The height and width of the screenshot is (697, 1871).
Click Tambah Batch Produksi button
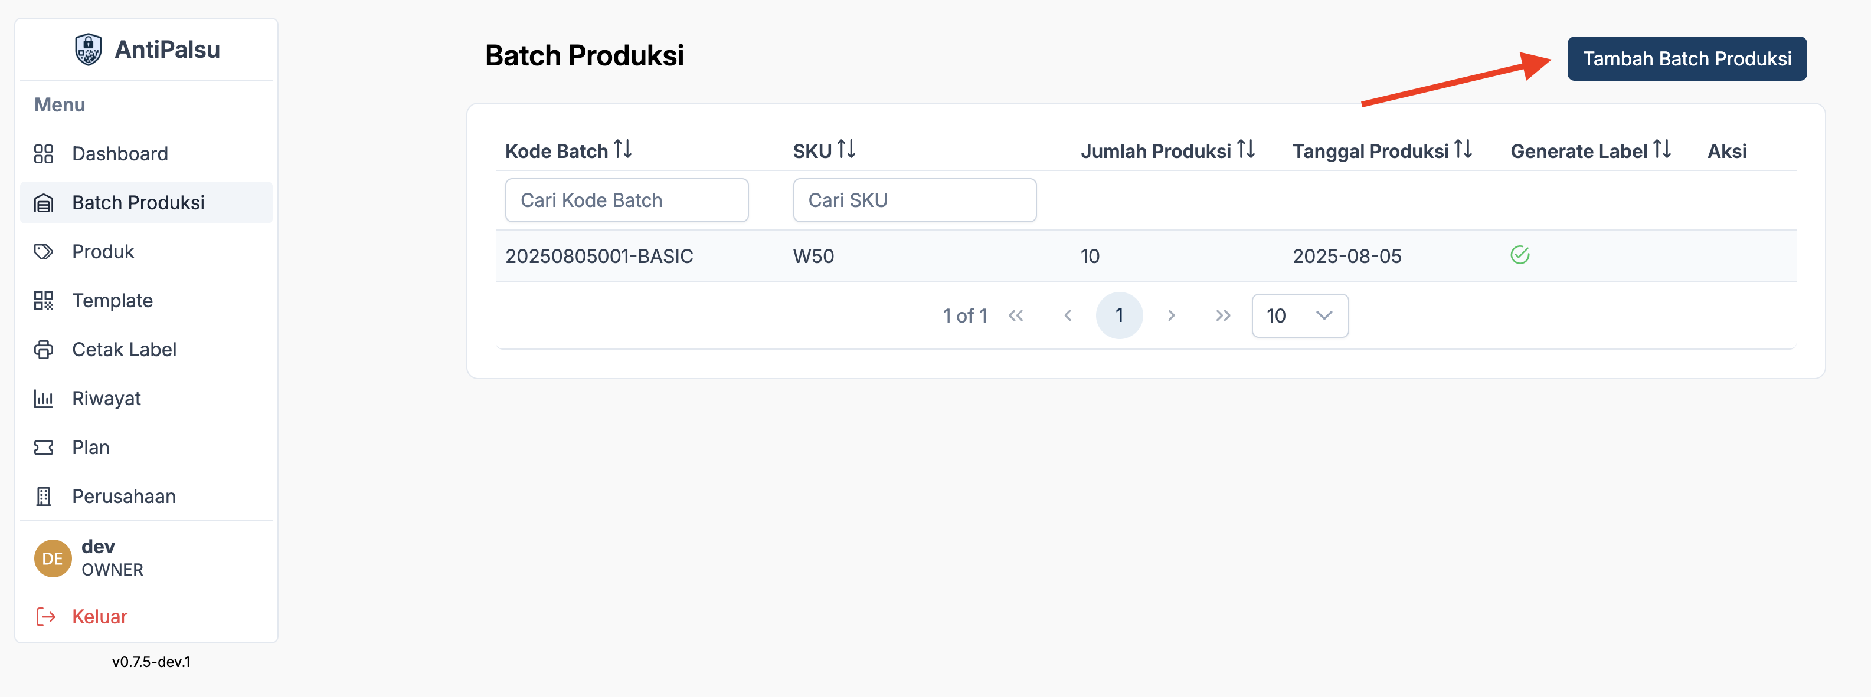point(1686,59)
